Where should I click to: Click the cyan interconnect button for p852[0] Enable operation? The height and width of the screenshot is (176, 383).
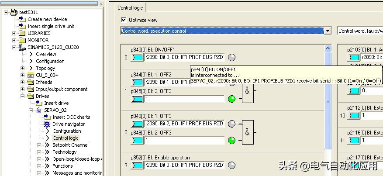tap(138, 165)
